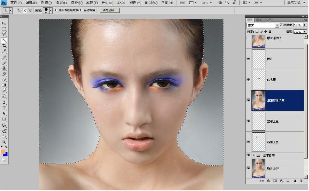Choose the New Selection brush mode

point(19,10)
